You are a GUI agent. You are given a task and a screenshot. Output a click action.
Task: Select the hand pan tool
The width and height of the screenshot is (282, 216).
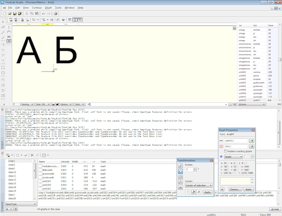click(9, 32)
